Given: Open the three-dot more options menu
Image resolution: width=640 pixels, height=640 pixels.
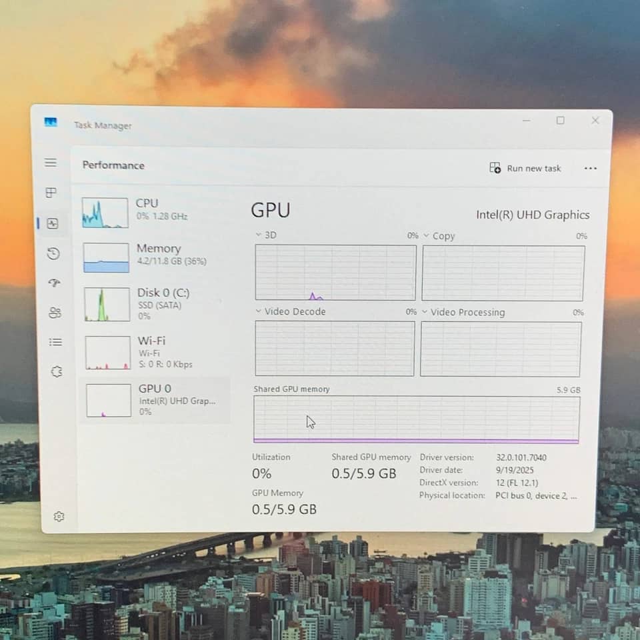Looking at the screenshot, I should pyautogui.click(x=590, y=168).
